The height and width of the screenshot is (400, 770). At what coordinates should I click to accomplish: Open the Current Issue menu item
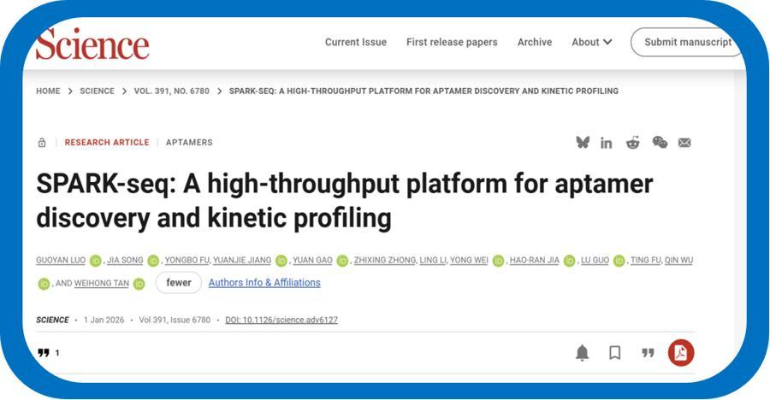click(x=355, y=42)
